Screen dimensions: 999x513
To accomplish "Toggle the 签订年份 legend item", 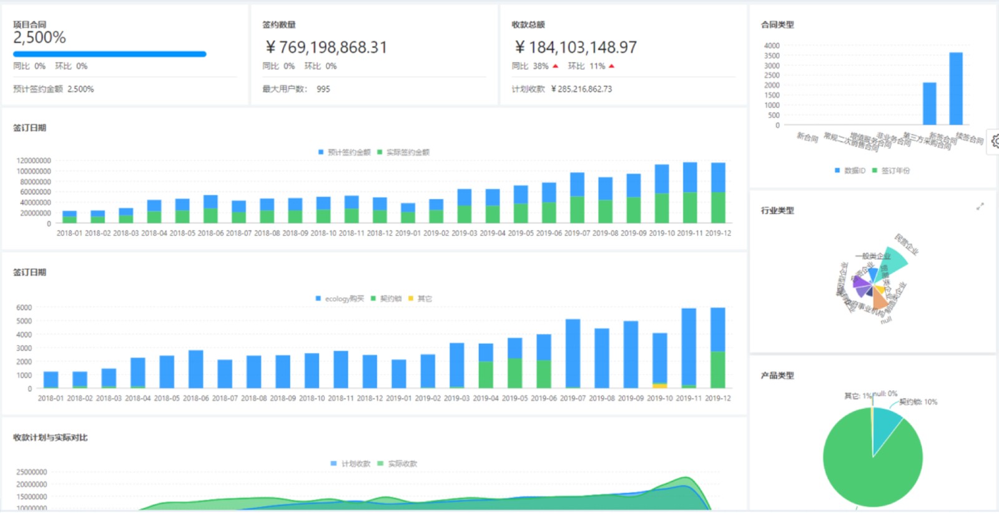I will coord(891,170).
